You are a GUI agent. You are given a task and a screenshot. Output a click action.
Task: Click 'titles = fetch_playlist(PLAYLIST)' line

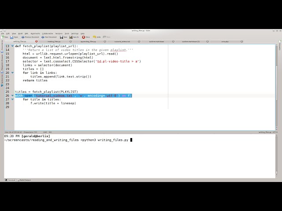tap(46, 92)
